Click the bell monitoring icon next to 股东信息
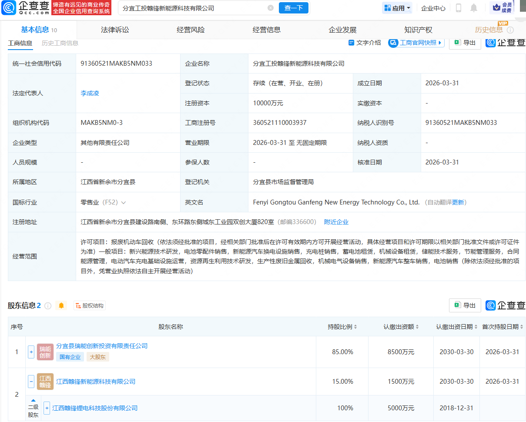Image resolution: width=526 pixels, height=422 pixels. [x=61, y=306]
